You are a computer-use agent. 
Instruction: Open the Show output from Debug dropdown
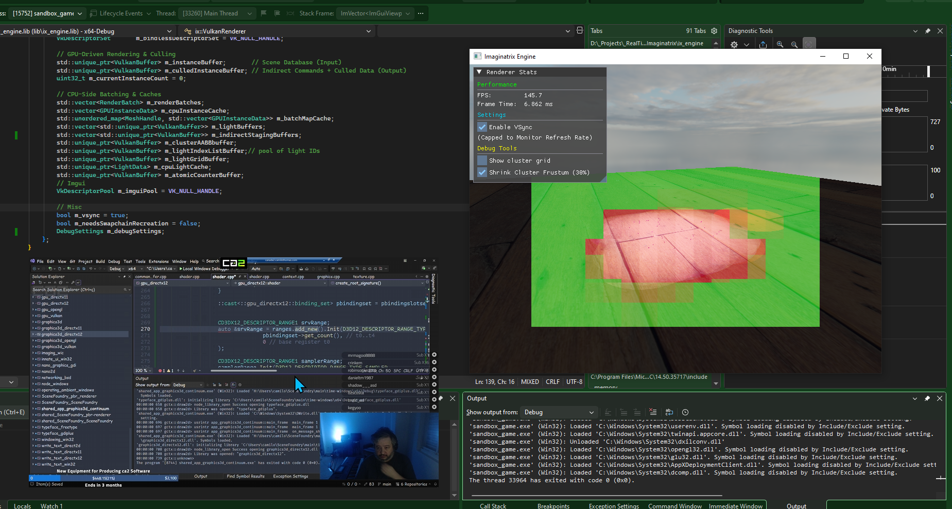(559, 412)
